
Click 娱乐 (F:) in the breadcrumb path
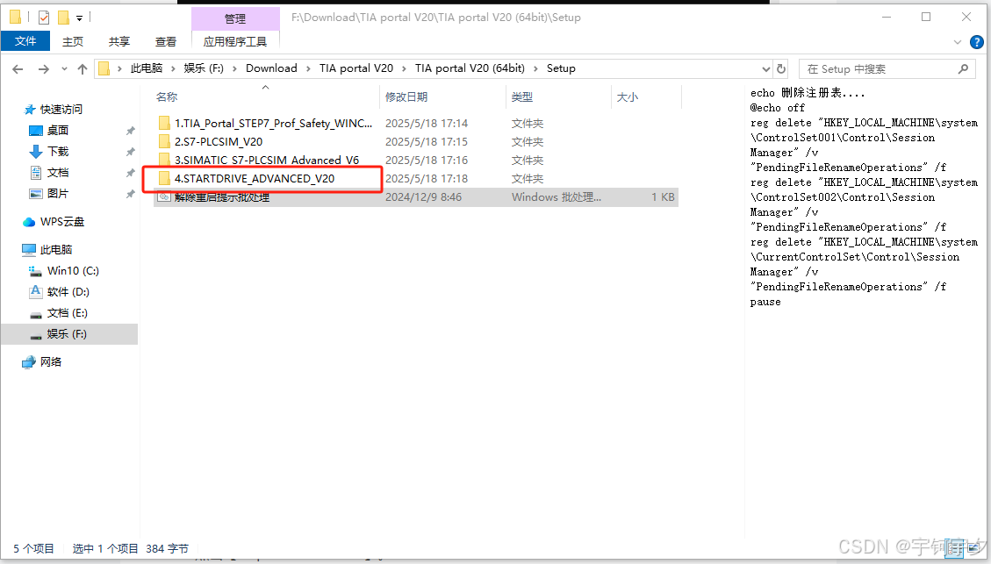pyautogui.click(x=204, y=68)
